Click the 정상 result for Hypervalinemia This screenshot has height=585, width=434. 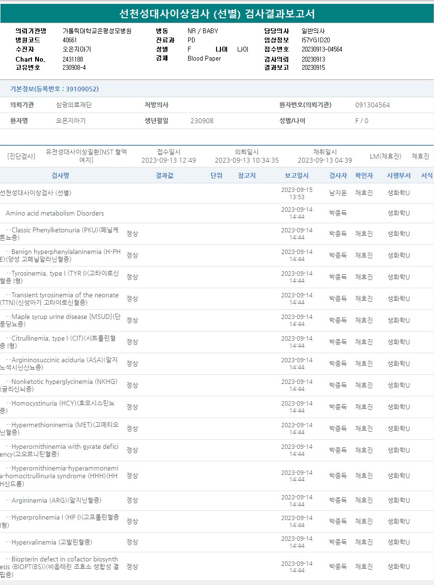[132, 542]
